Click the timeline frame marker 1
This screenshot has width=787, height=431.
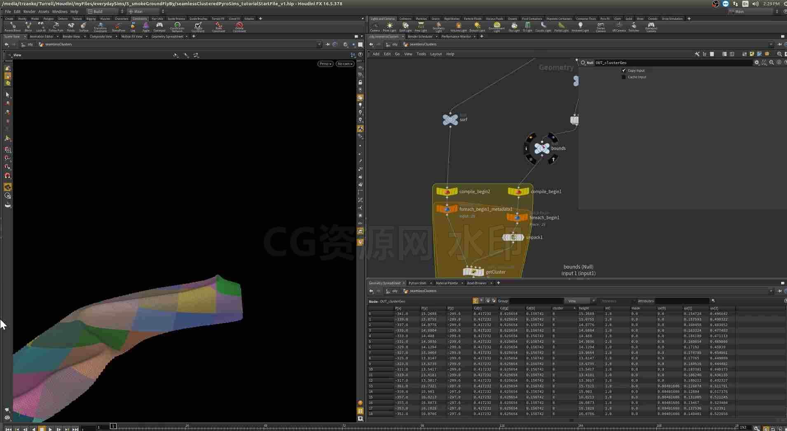pos(113,426)
